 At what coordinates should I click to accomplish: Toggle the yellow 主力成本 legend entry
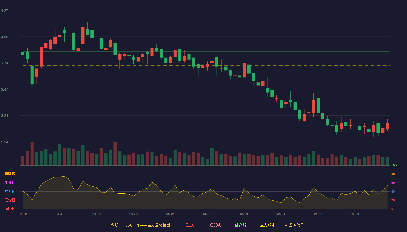pyautogui.click(x=265, y=225)
